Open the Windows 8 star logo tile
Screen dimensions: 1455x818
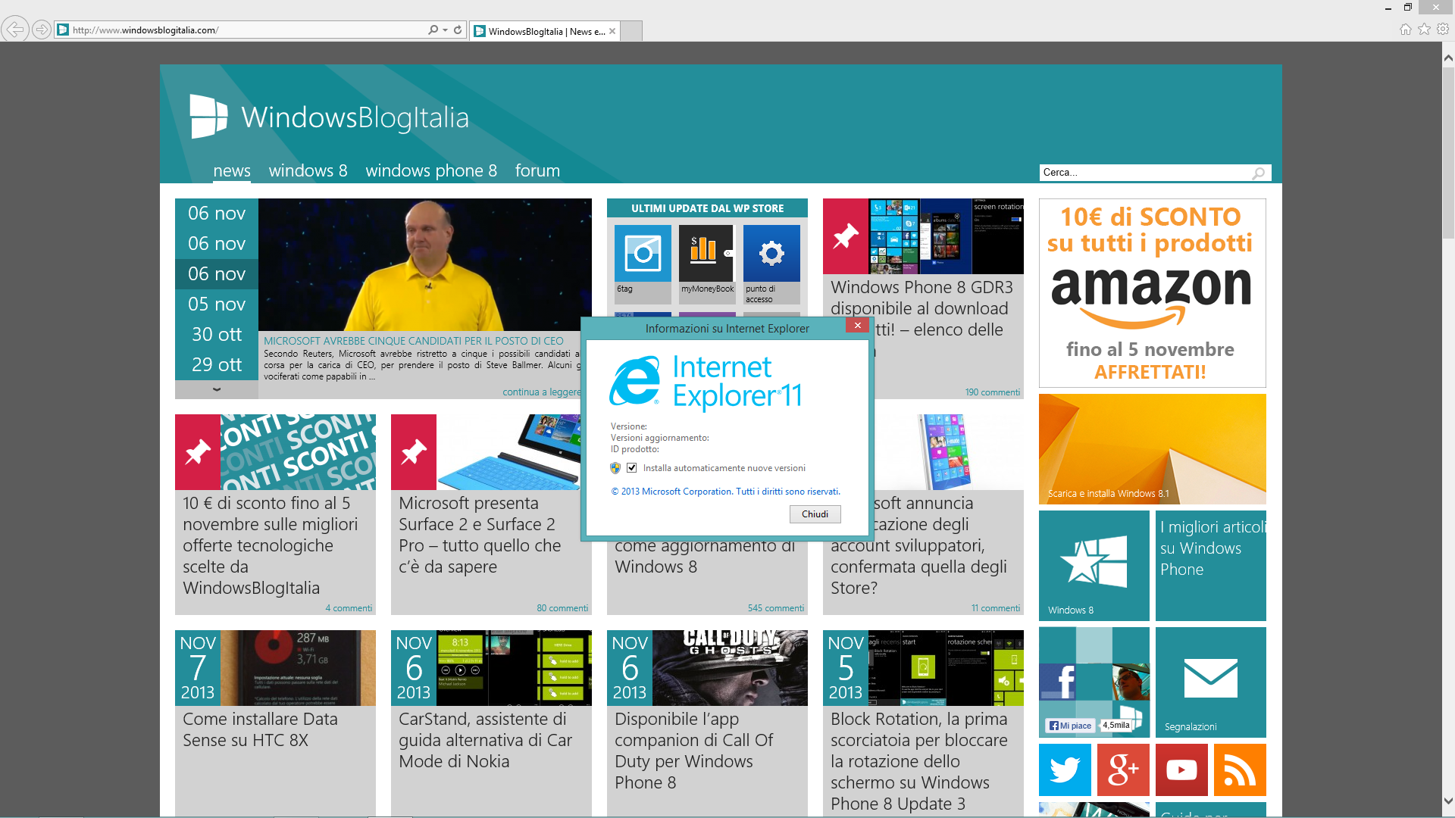click(x=1094, y=566)
